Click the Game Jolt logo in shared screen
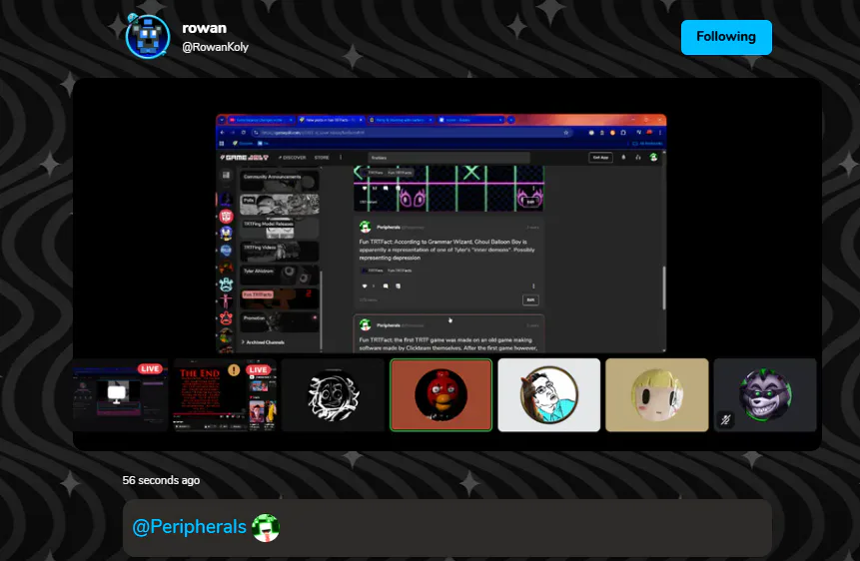The width and height of the screenshot is (860, 561). pyautogui.click(x=245, y=158)
